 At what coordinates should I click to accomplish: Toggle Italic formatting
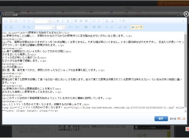(63, 21)
